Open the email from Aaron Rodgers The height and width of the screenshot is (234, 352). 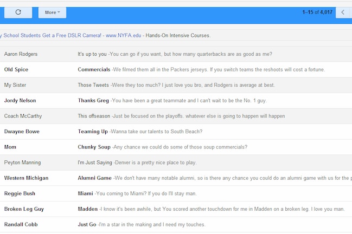pyautogui.click(x=176, y=54)
